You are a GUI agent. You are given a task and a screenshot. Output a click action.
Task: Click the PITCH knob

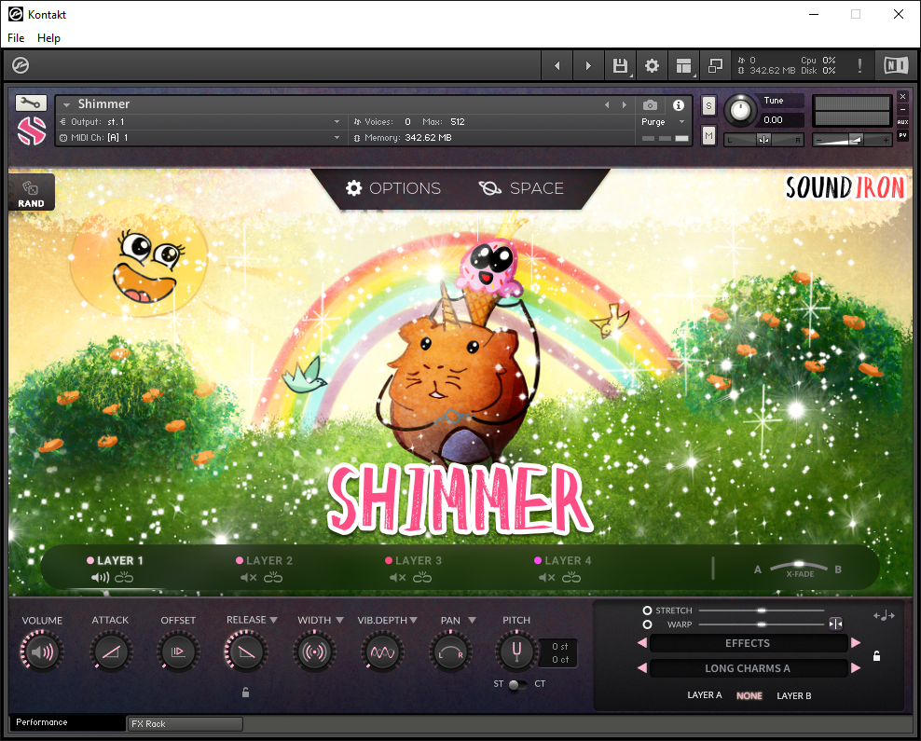click(516, 652)
